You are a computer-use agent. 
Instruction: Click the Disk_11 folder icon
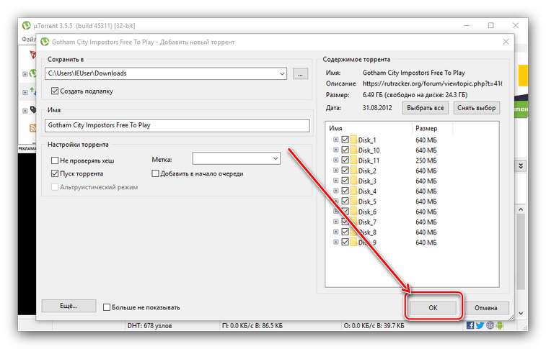pos(354,160)
